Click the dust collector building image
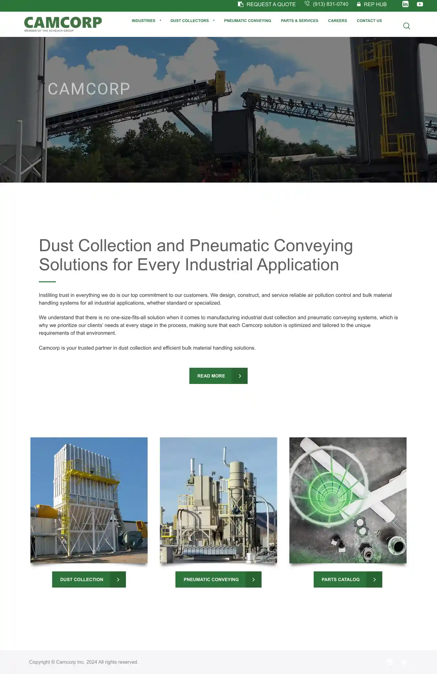 pos(89,500)
